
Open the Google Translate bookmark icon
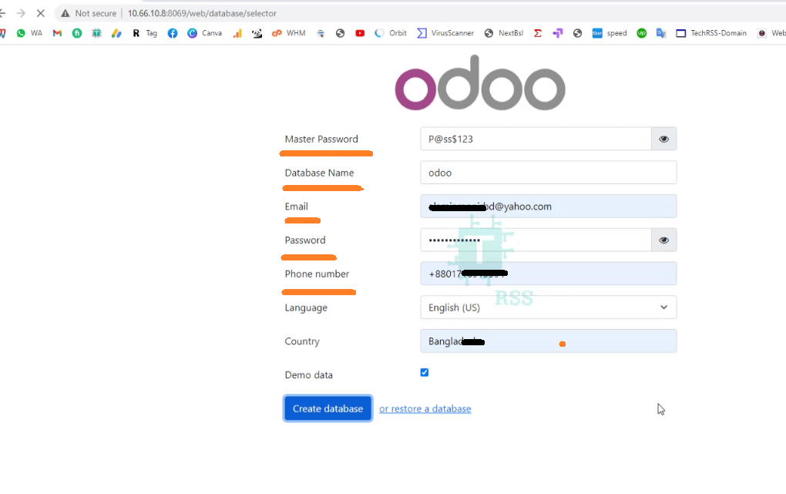coord(661,33)
